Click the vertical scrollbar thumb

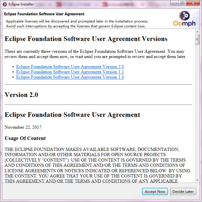click(197, 40)
